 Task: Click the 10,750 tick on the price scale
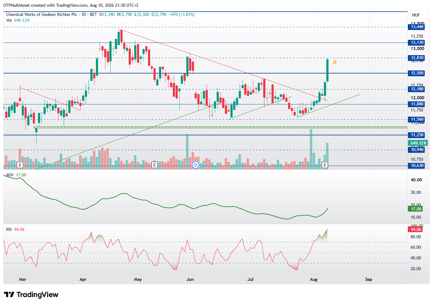coord(417,159)
